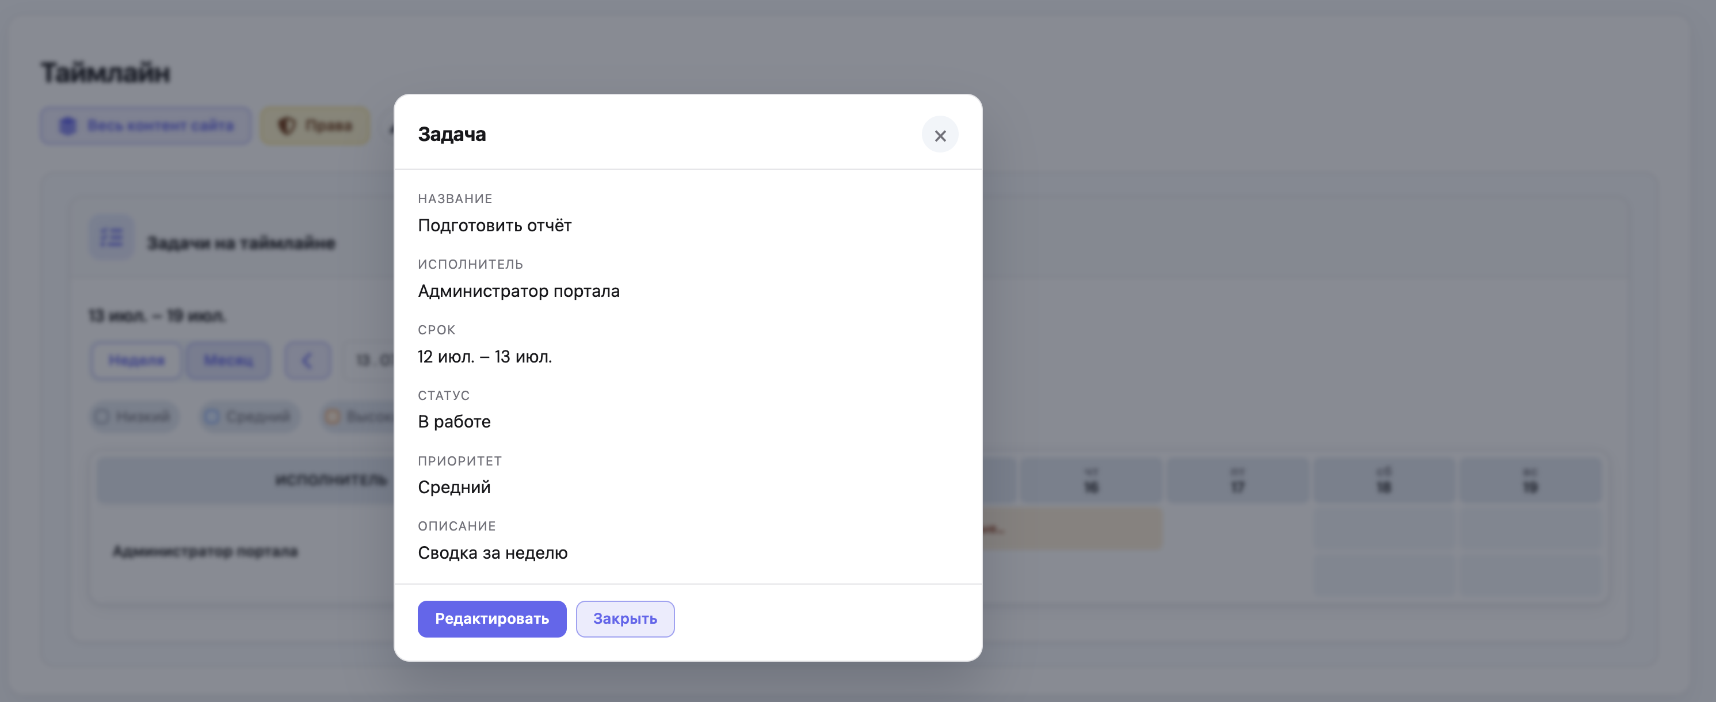Click the status value 'В работе'
This screenshot has height=702, width=1716.
[453, 422]
